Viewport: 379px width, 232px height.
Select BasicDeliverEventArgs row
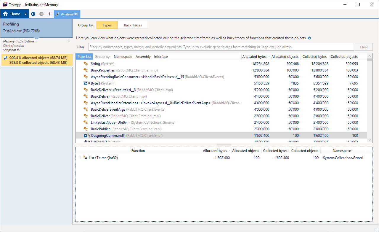tap(221, 109)
